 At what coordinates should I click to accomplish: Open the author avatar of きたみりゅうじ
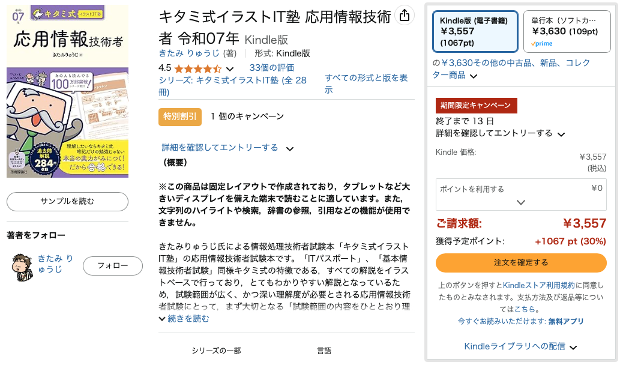[x=22, y=268]
